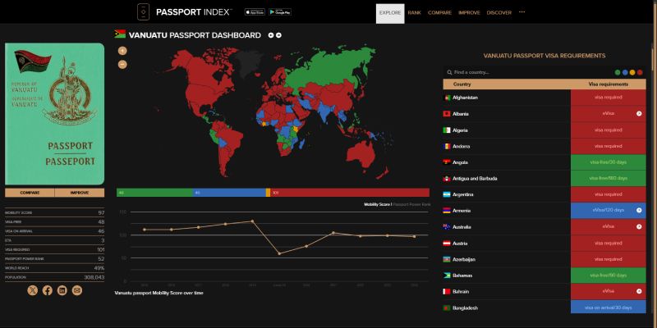Open Bahrain eVisa arrow icon
The width and height of the screenshot is (657, 328).
tap(639, 291)
